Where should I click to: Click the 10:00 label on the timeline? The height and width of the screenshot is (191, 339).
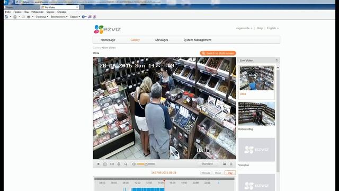click(x=137, y=183)
